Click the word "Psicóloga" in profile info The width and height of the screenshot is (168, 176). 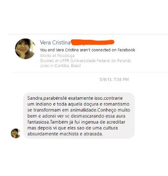click(x=66, y=56)
